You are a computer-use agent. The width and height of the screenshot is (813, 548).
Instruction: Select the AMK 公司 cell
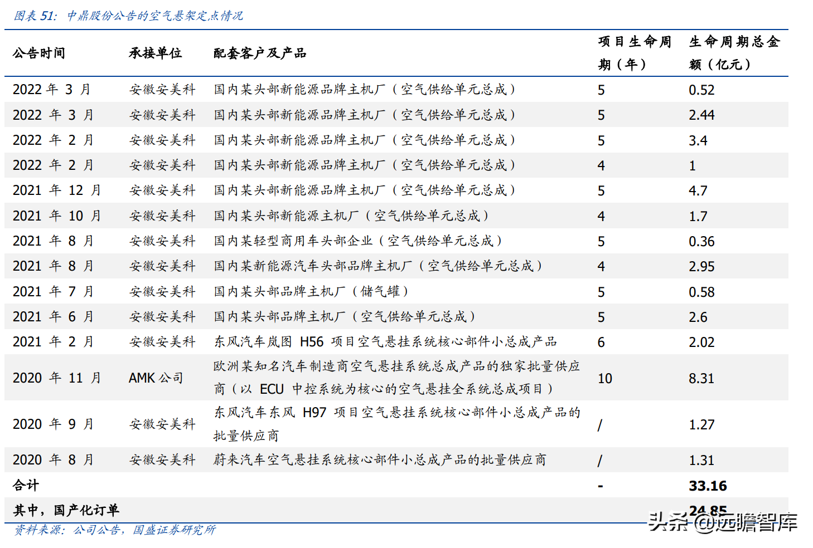coord(156,378)
